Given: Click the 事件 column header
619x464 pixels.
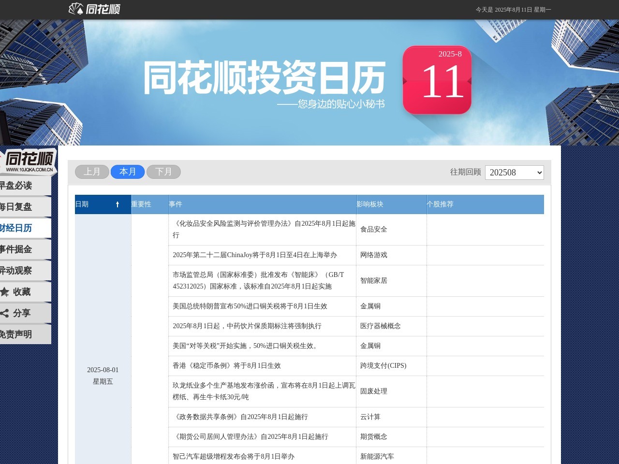Looking at the screenshot, I should (x=263, y=204).
